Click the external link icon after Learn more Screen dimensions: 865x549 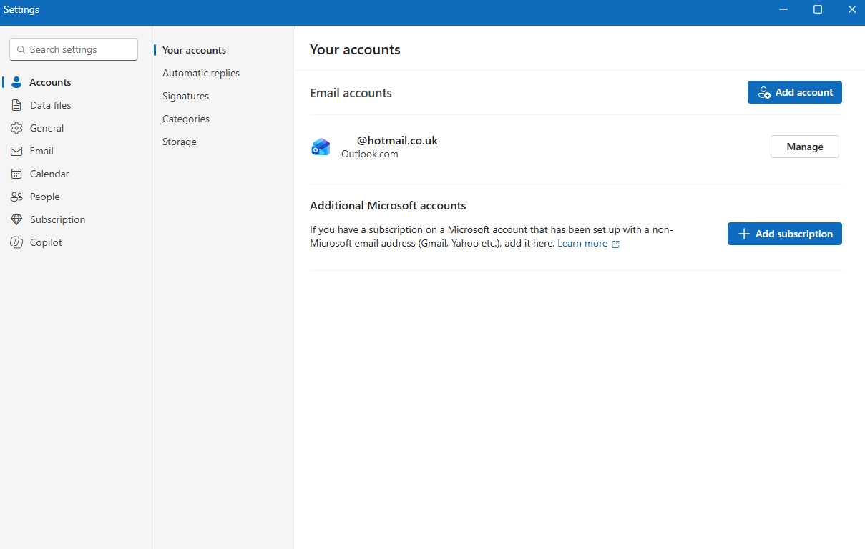(615, 244)
